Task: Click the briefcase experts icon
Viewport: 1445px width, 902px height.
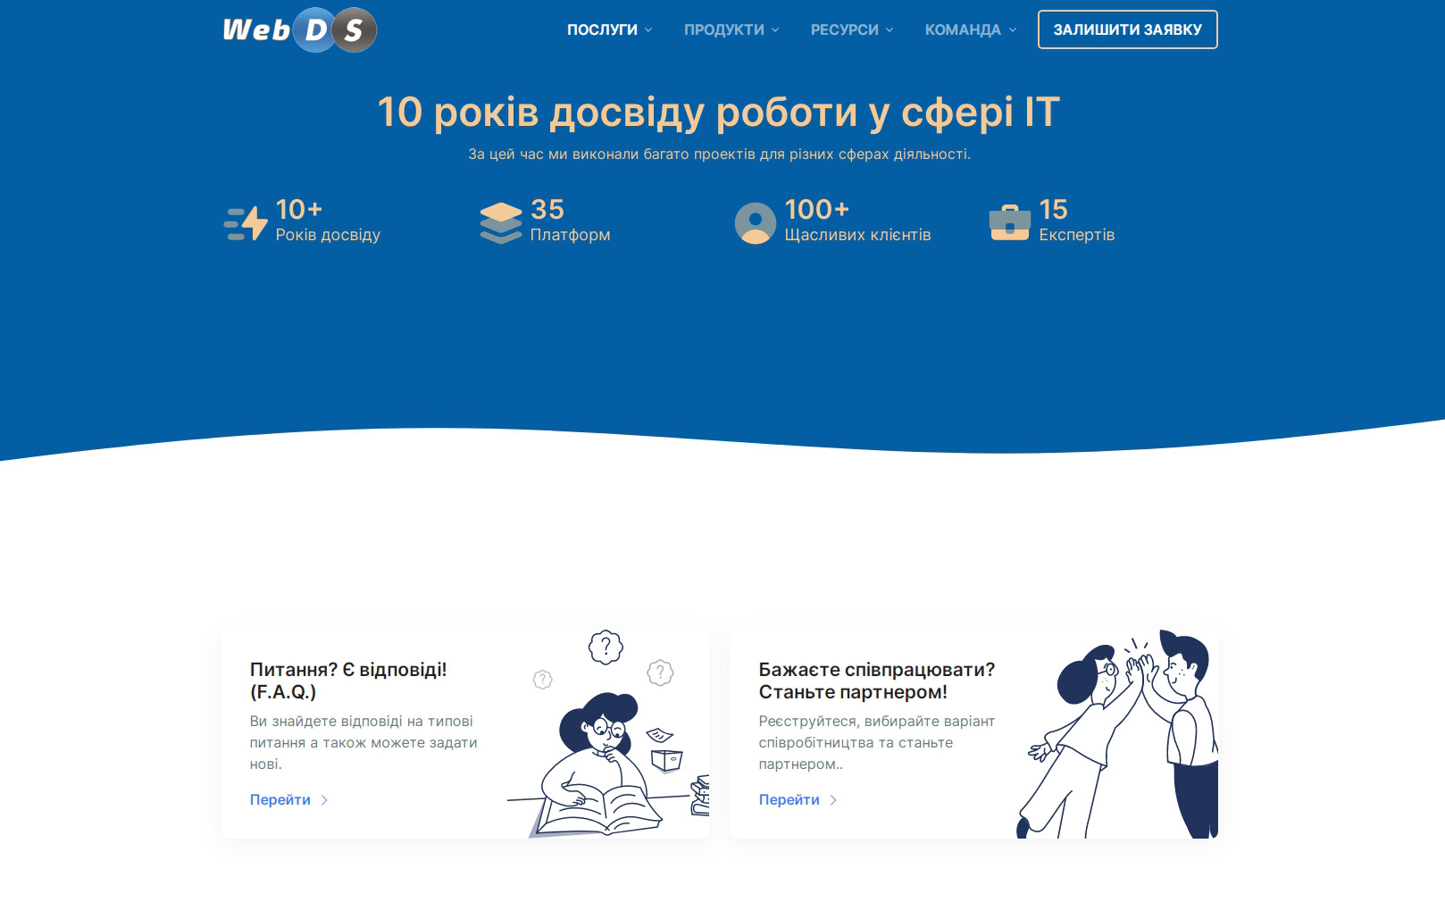Action: coord(1010,223)
